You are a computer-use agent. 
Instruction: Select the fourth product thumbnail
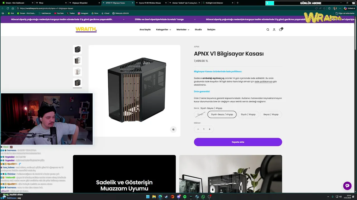pyautogui.click(x=78, y=83)
